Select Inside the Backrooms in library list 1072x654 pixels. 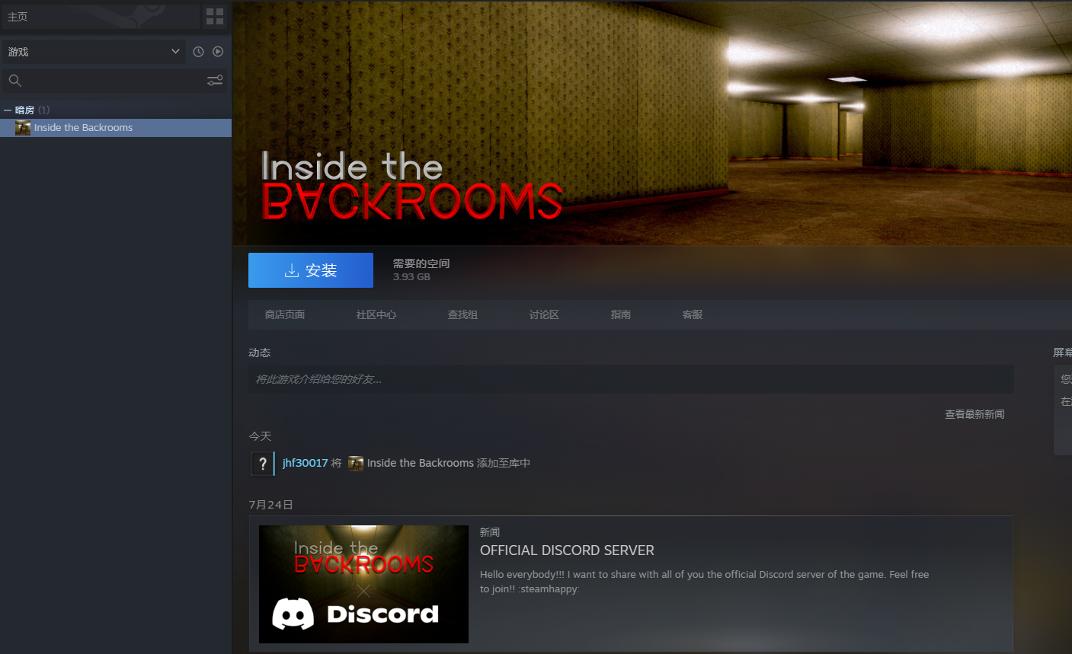[116, 128]
